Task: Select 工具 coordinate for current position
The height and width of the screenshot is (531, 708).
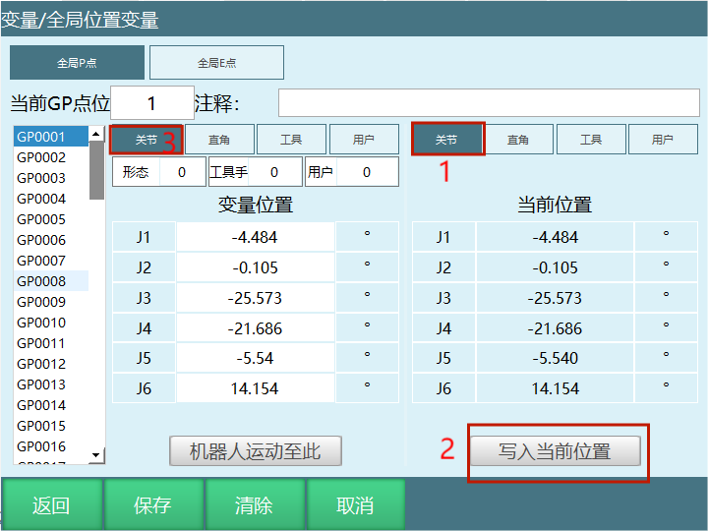Action: point(590,140)
